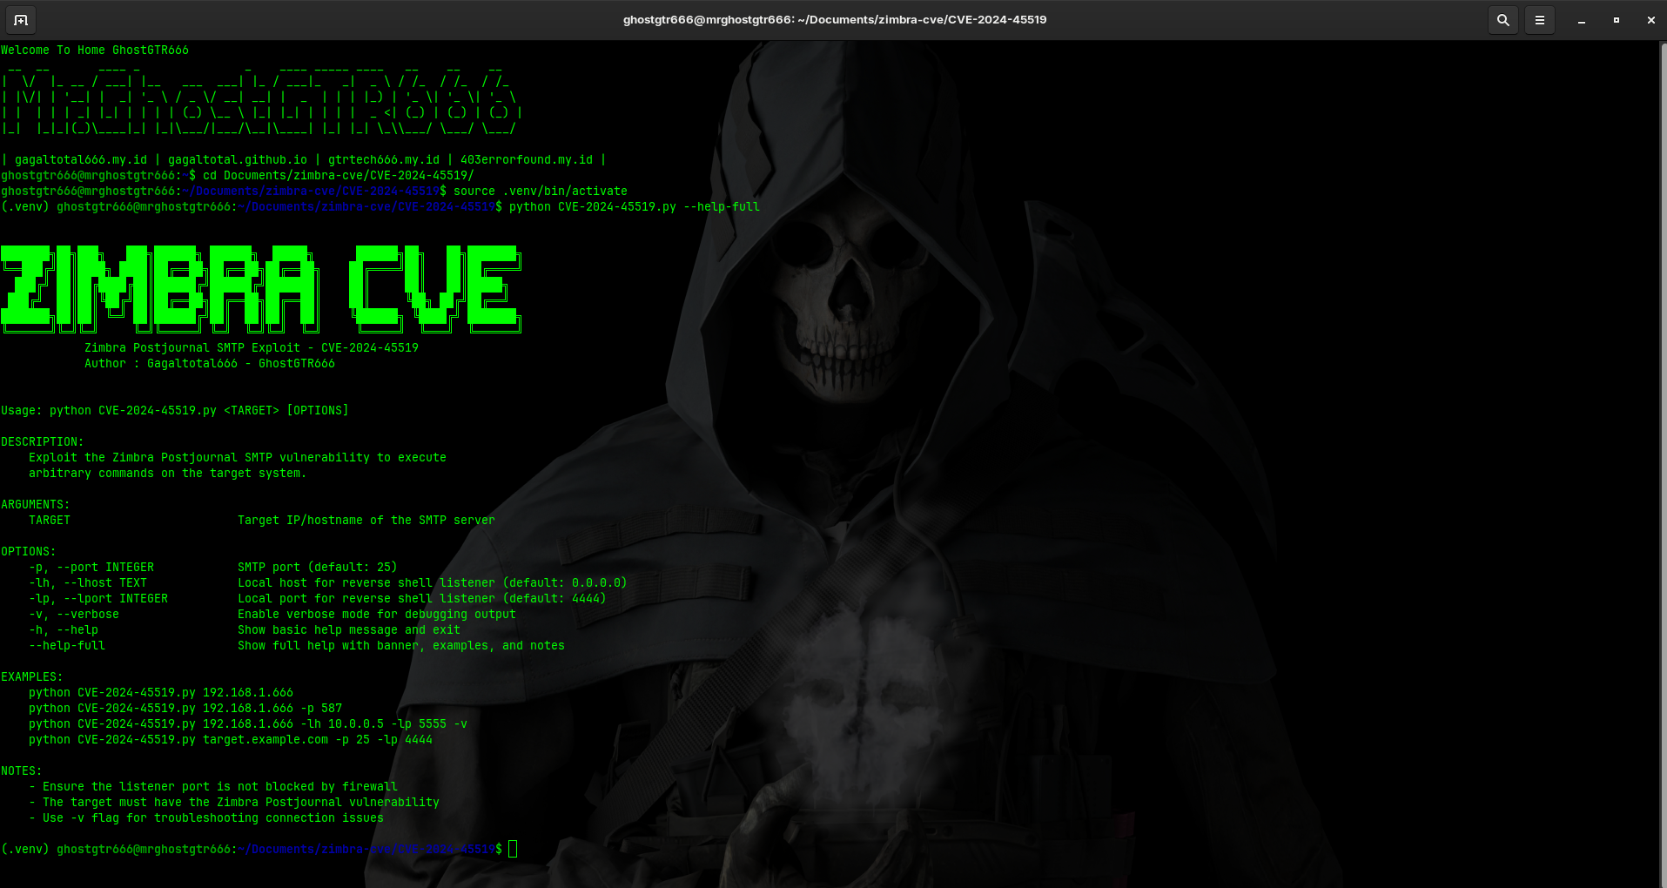Click the 'Author : Gagaltotal666 - GhostGTR666' line
Image resolution: width=1667 pixels, height=888 pixels.
click(210, 364)
